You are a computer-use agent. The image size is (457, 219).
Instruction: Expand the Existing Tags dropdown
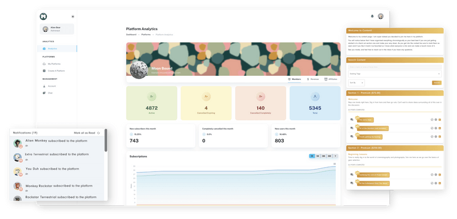pos(395,74)
